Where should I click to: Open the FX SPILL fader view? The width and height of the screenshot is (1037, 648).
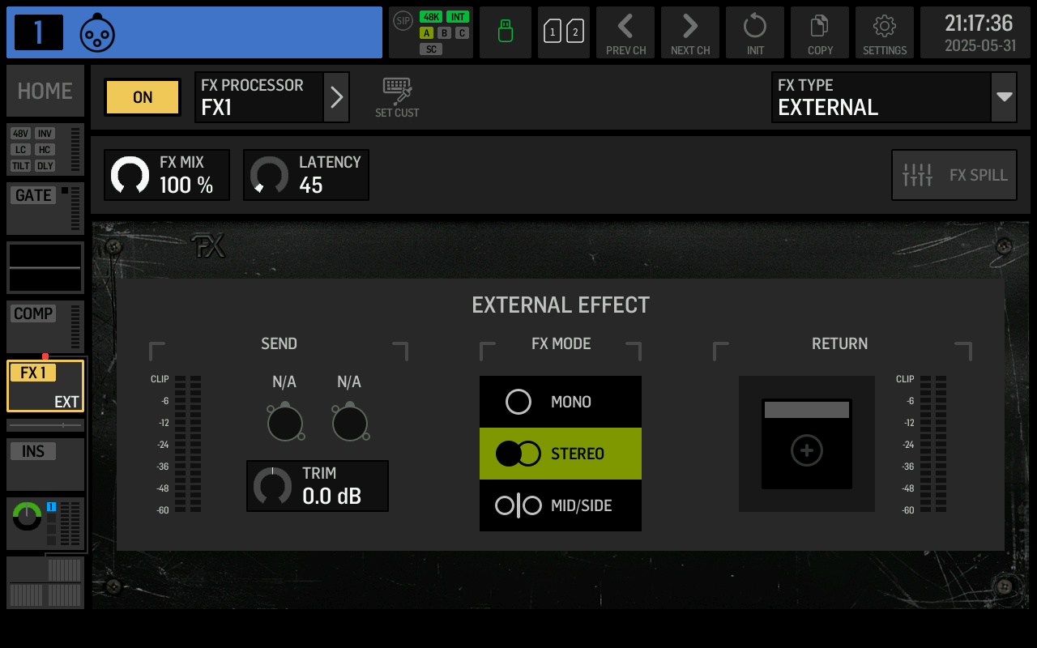point(954,174)
